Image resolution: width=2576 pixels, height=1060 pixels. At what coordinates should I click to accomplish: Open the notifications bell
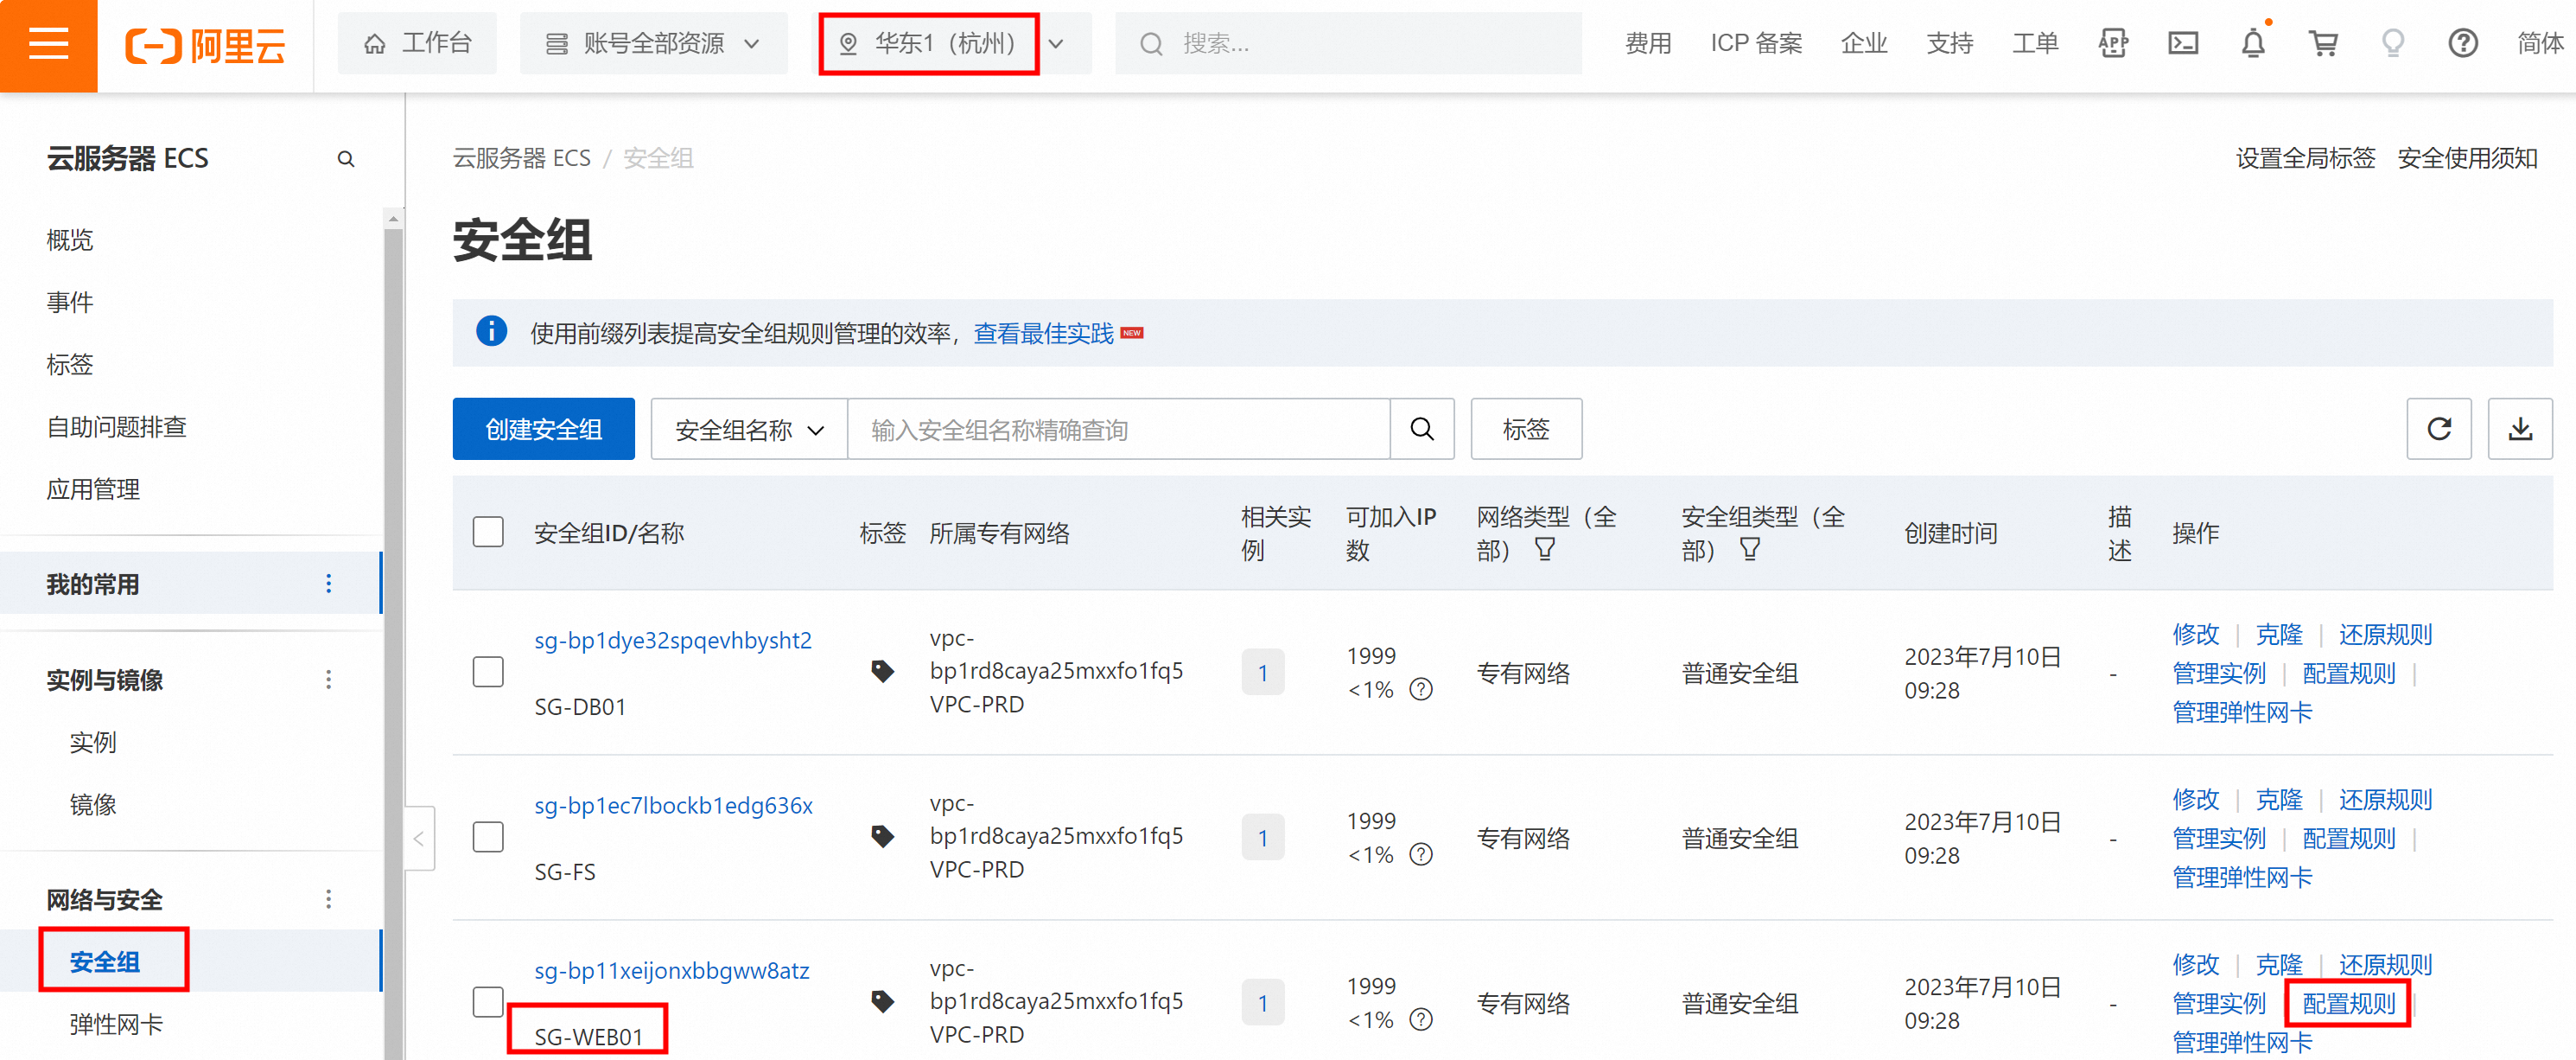[x=2253, y=43]
